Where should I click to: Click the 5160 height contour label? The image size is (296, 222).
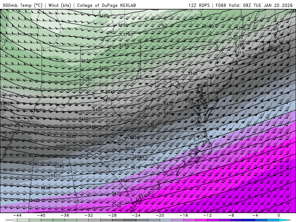[x=128, y=34]
